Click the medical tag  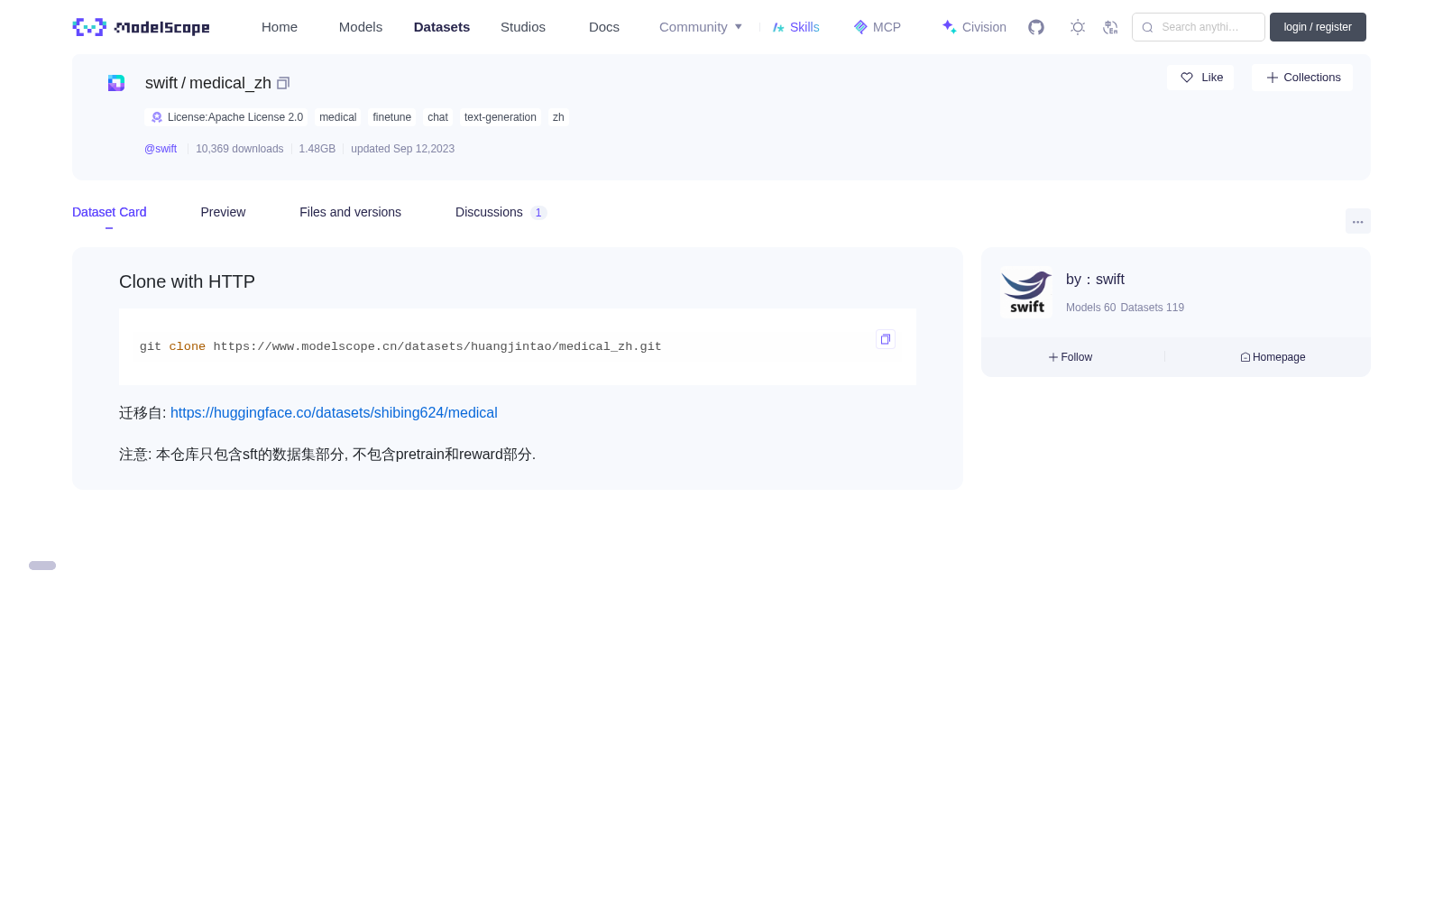337,117
